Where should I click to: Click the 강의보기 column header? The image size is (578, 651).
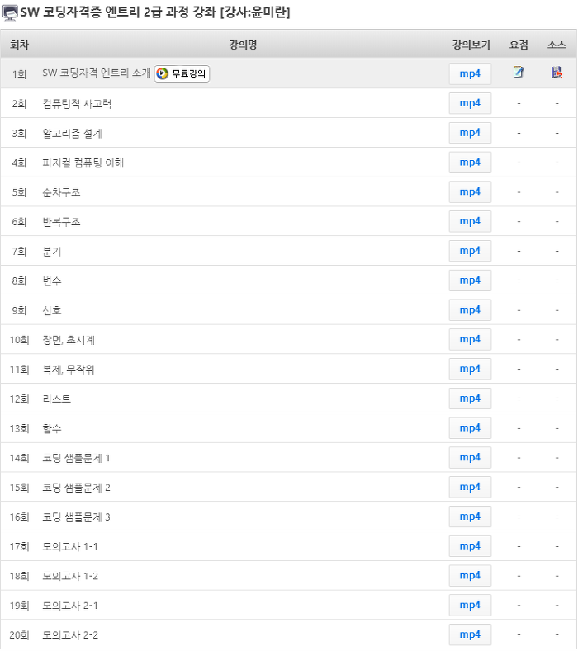[x=471, y=45]
